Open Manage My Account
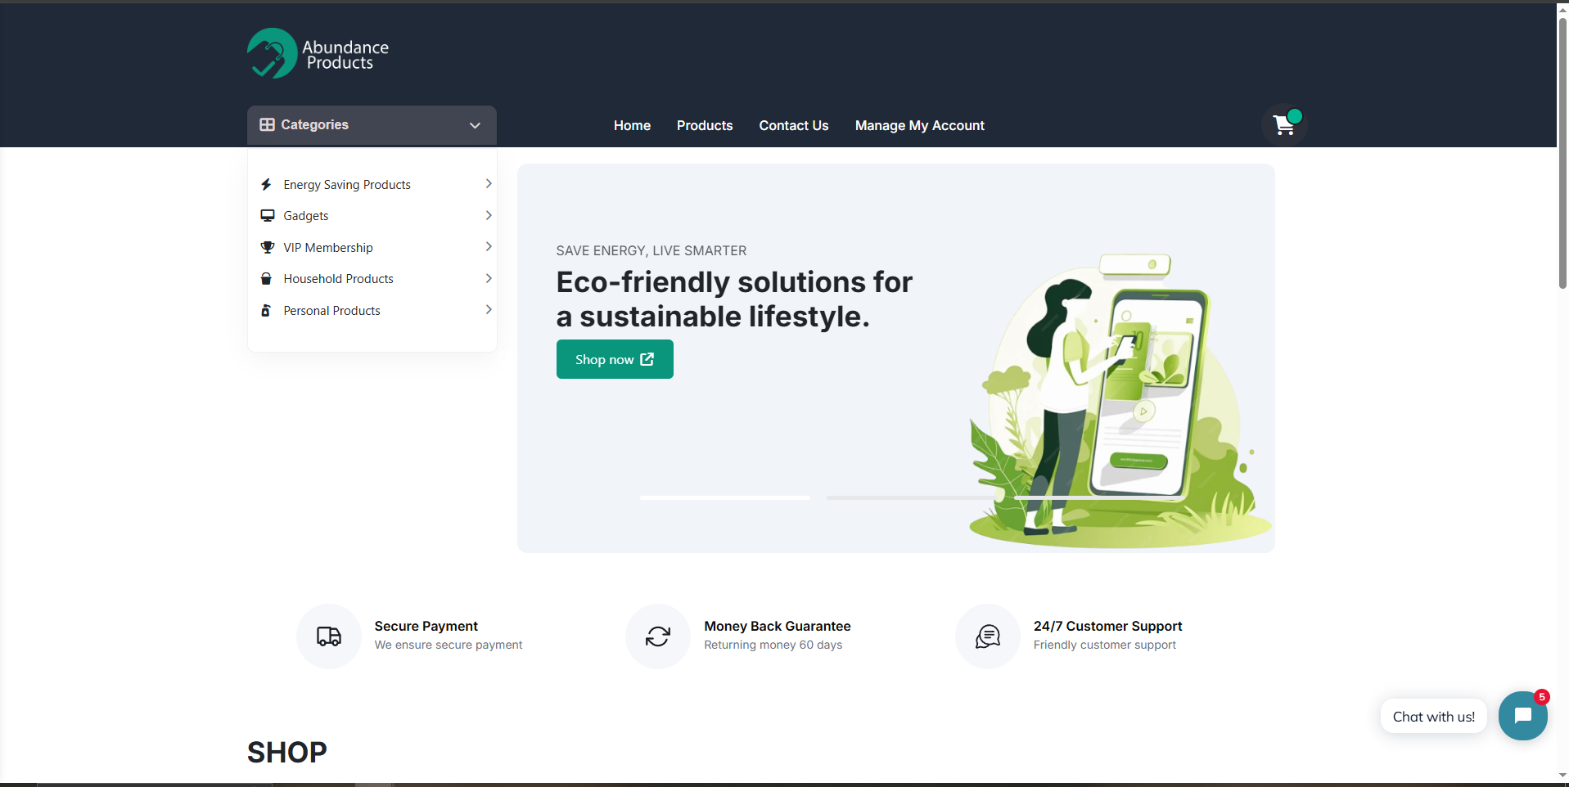Image resolution: width=1569 pixels, height=787 pixels. [919, 125]
